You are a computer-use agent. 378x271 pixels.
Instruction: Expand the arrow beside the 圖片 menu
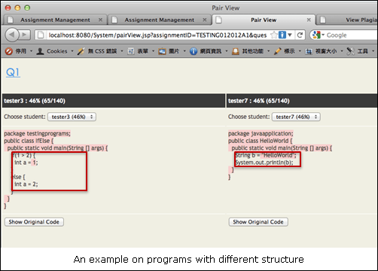click(x=184, y=51)
